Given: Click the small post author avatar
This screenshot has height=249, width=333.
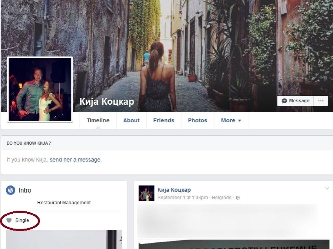Looking at the screenshot, I should [x=146, y=193].
